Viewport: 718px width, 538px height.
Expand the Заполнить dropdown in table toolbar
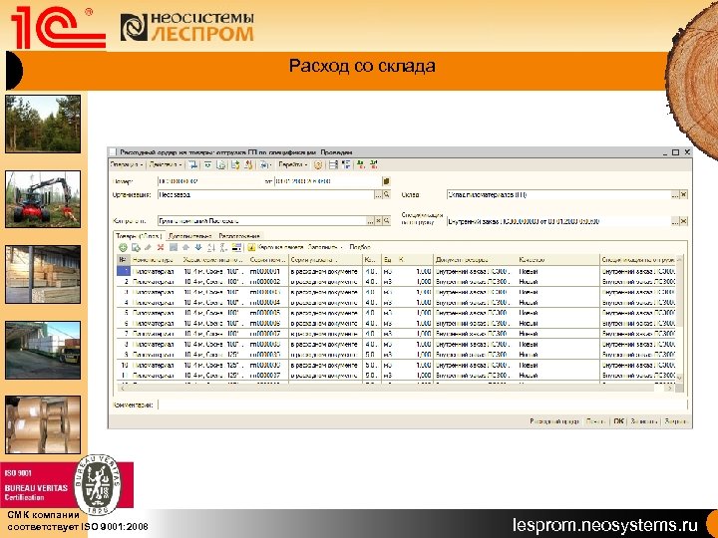coord(325,247)
